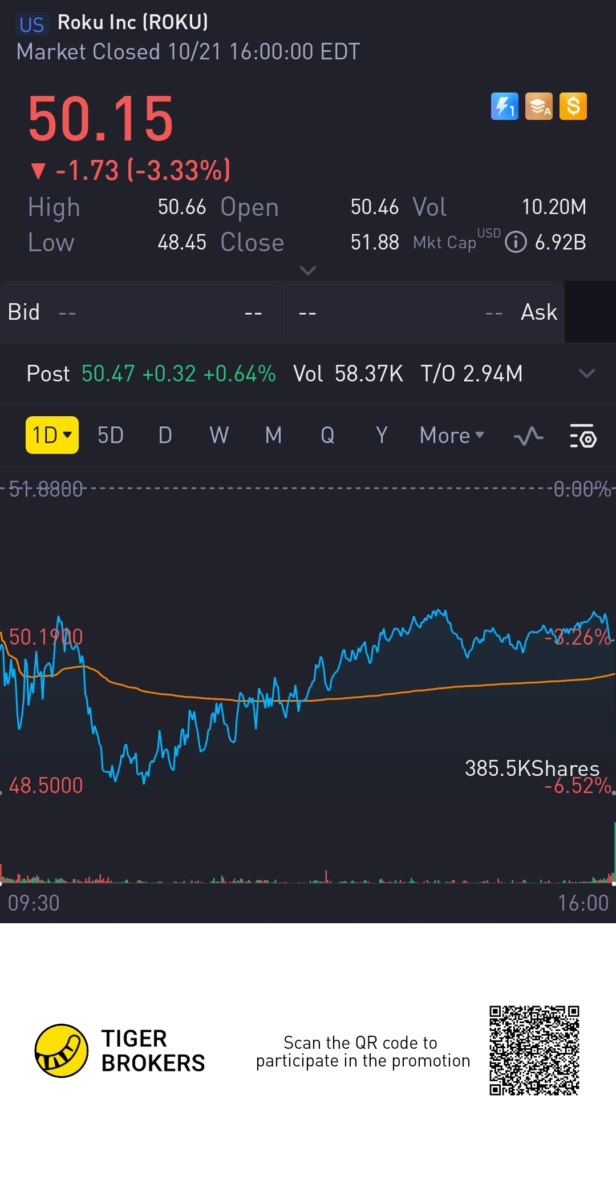This screenshot has width=616, height=1179.
Task: Tap the 385.5KShares volume label
Action: (x=532, y=768)
